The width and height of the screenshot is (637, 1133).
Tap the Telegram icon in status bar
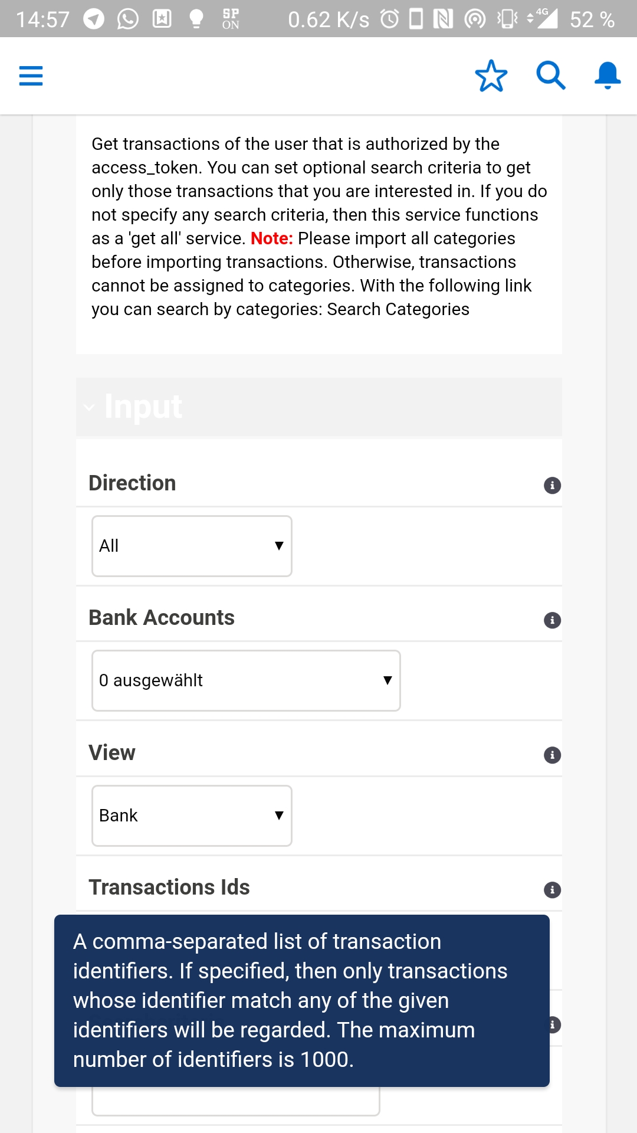tap(93, 19)
